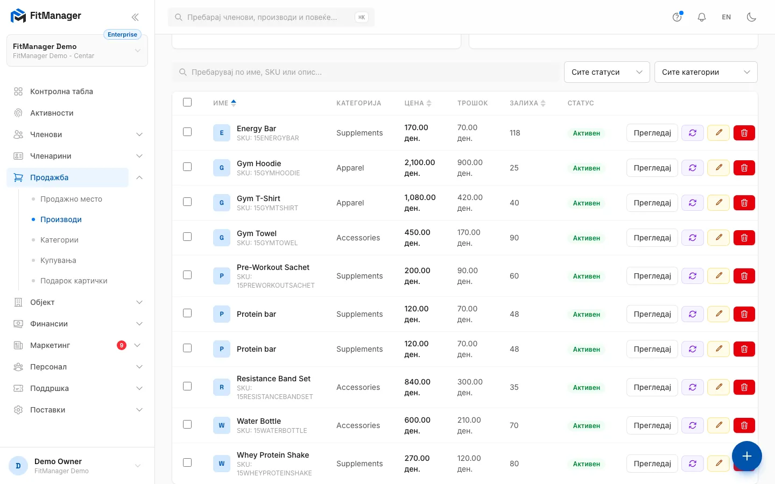Focus the global search field in top bar

click(x=271, y=17)
